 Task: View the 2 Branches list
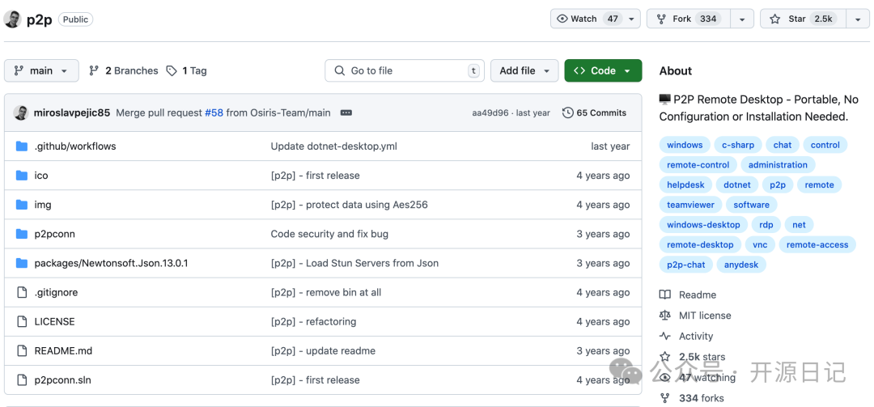coord(124,71)
